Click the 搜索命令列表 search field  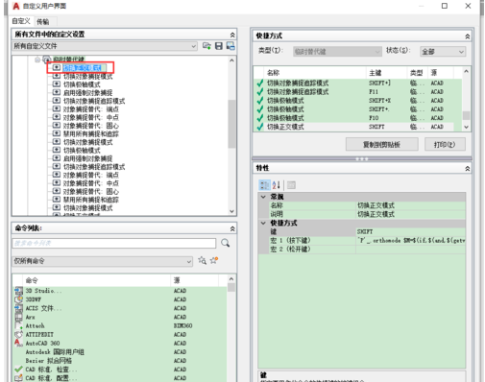point(114,243)
